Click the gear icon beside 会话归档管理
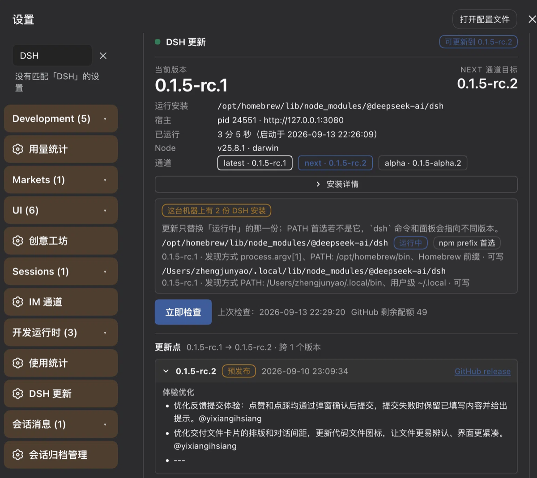 point(17,455)
